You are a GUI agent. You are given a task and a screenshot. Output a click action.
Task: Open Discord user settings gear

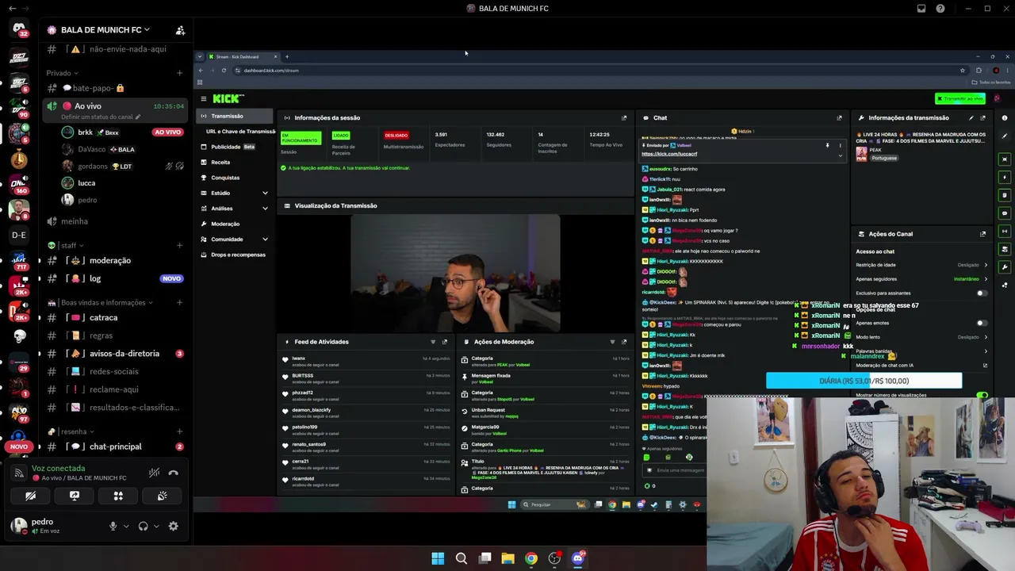[x=173, y=526]
